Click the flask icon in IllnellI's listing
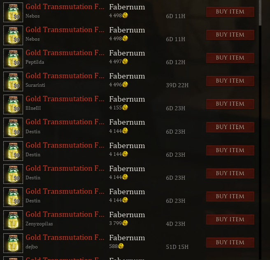The image size is (270, 260). point(13,104)
